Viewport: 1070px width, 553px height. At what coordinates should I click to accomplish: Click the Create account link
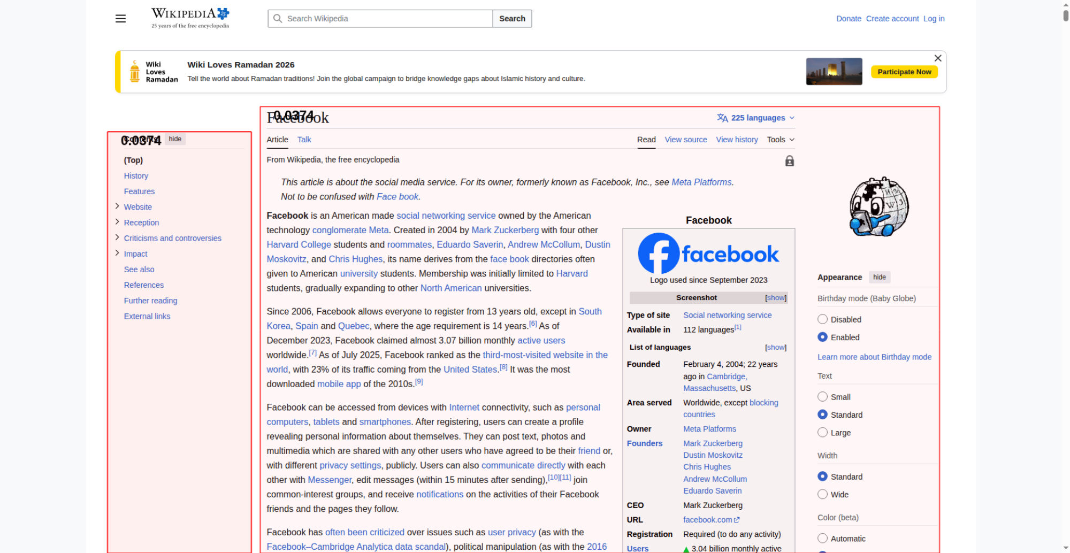892,19
